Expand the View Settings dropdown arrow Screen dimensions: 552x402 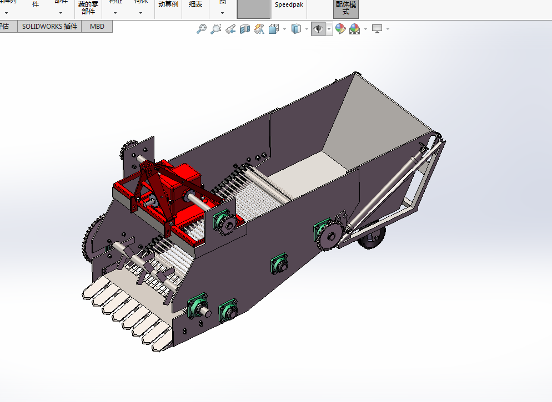click(x=388, y=29)
